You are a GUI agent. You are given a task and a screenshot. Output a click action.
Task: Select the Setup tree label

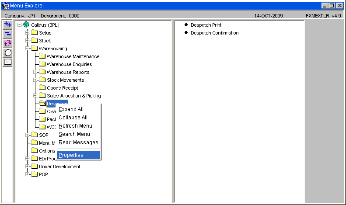point(45,33)
